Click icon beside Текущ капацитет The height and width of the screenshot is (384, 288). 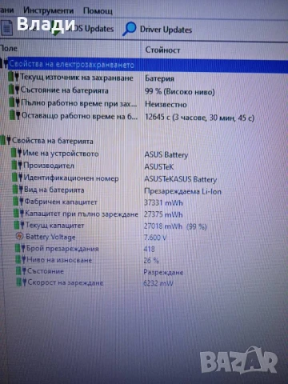pos(20,225)
